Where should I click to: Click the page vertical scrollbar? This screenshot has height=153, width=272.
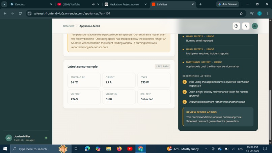[270, 114]
